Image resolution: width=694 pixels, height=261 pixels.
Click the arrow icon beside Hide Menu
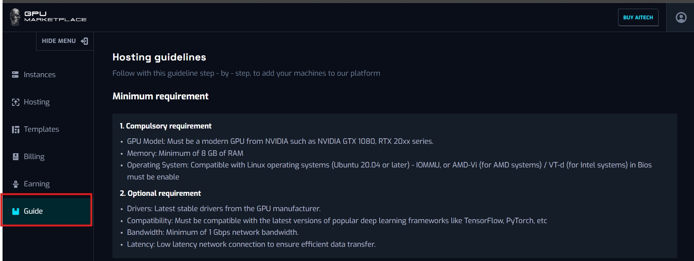[85, 41]
